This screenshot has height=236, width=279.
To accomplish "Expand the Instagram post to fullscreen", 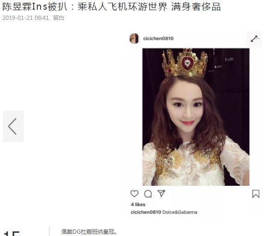I will (254, 39).
